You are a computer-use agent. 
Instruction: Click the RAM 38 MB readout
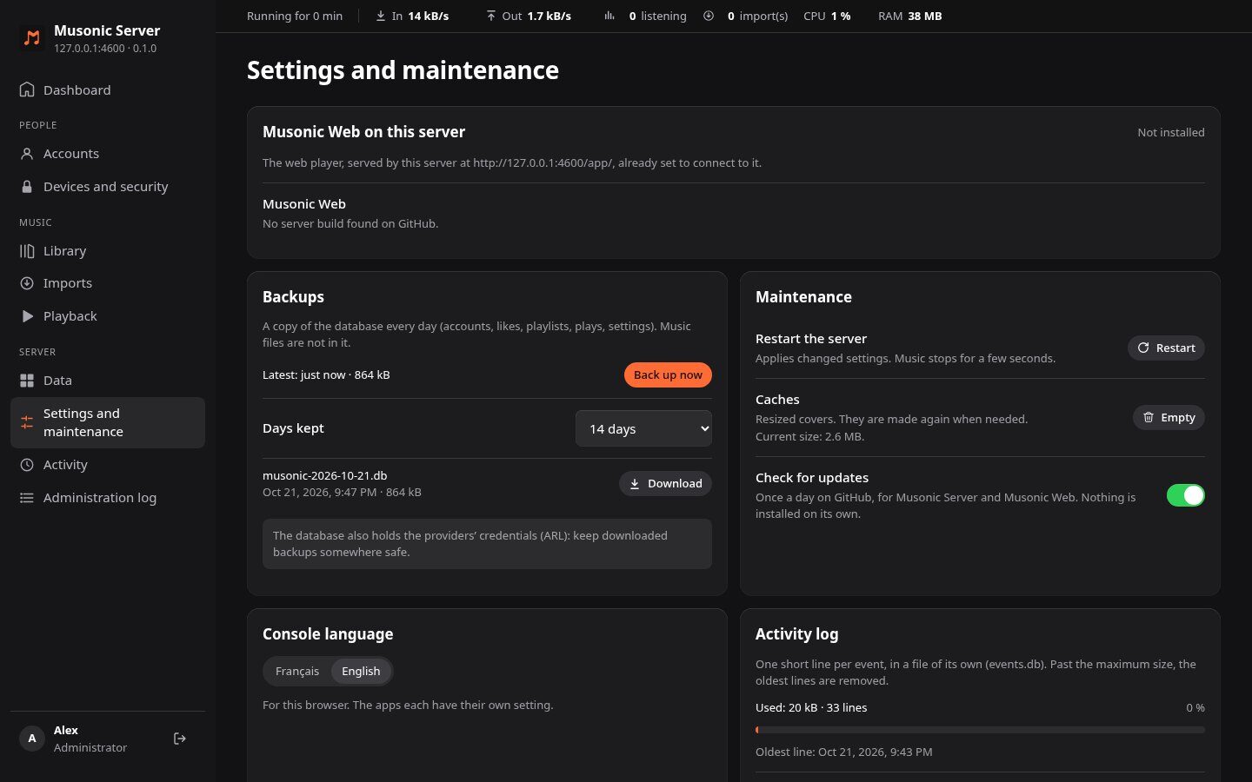point(910,16)
